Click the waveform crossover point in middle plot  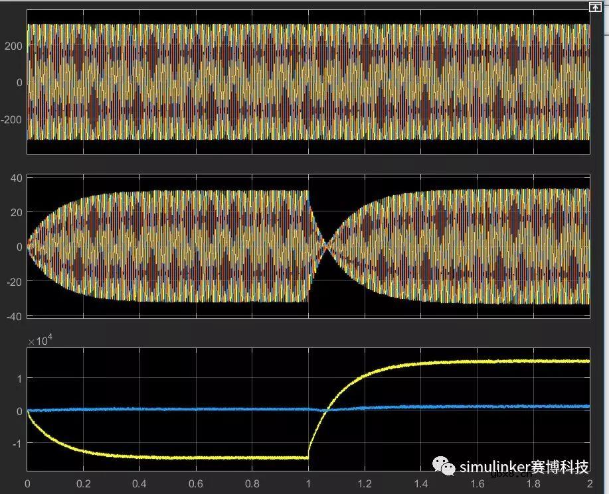pyautogui.click(x=326, y=247)
